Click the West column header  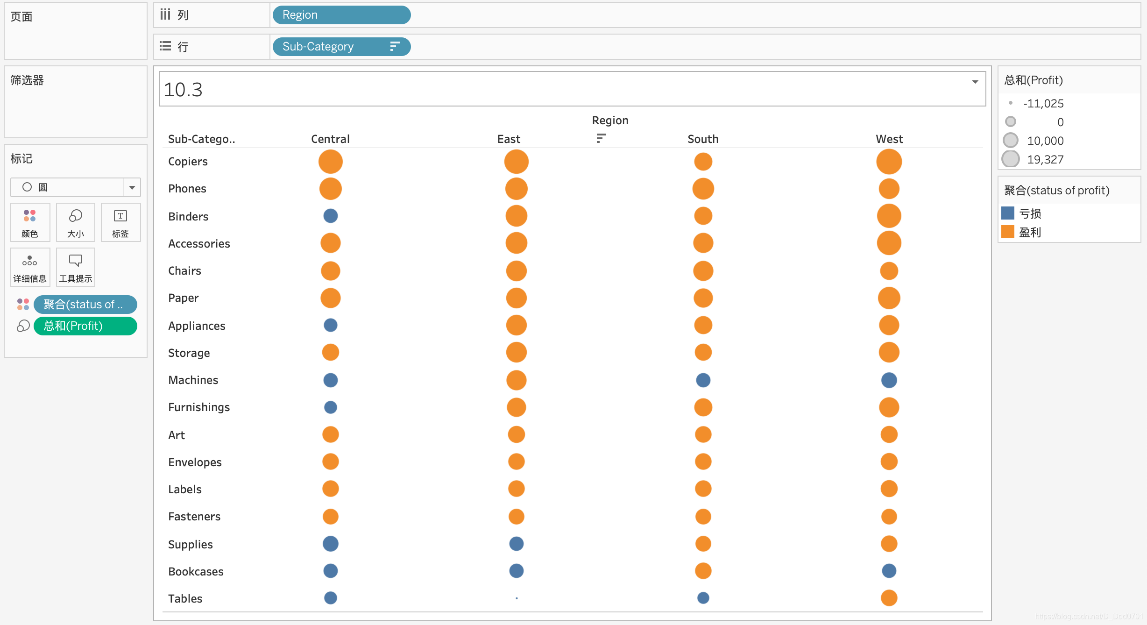coord(889,139)
